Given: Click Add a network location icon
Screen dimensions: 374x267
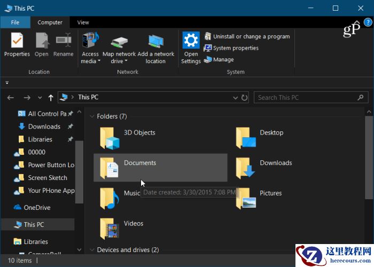Looking at the screenshot, I should tap(156, 41).
